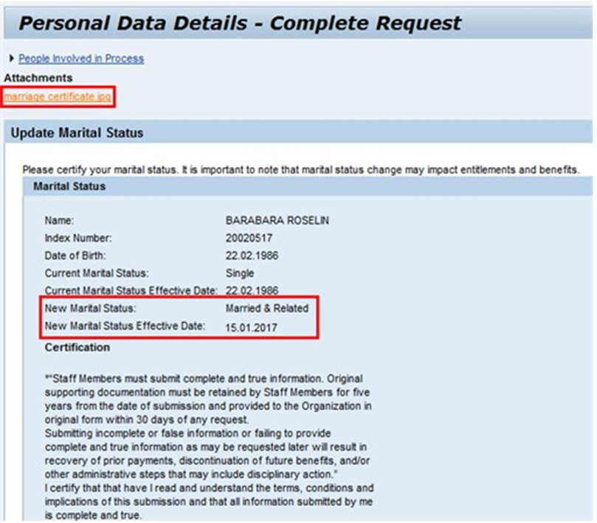
Task: Click the Married & Related status value
Action: pyautogui.click(x=266, y=309)
